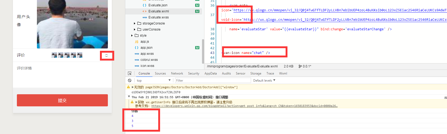Select the third rating star image
Viewport: 447px width, 134px height.
67,55
